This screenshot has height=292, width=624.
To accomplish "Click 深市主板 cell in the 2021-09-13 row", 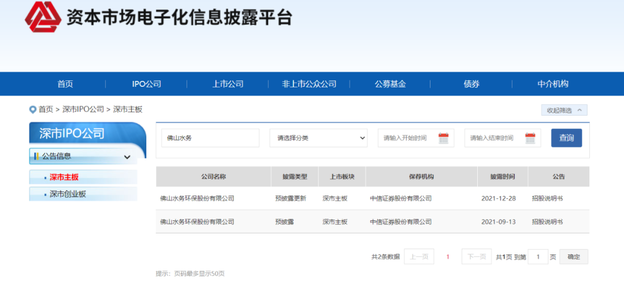I will [x=335, y=222].
